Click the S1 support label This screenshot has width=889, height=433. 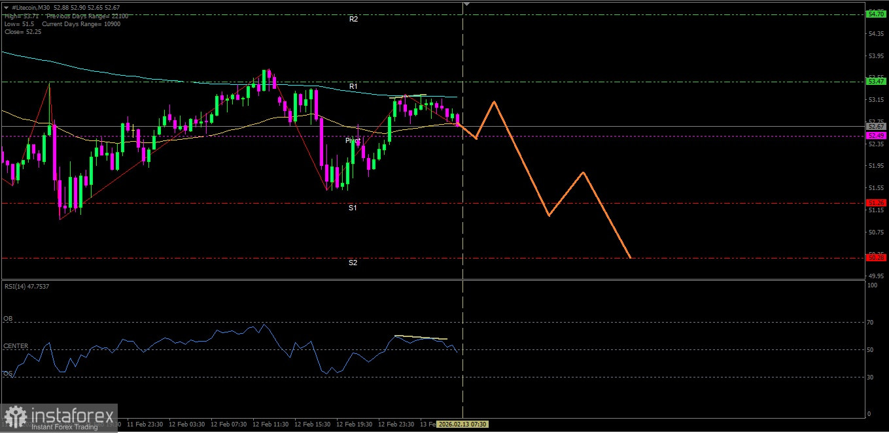point(353,208)
